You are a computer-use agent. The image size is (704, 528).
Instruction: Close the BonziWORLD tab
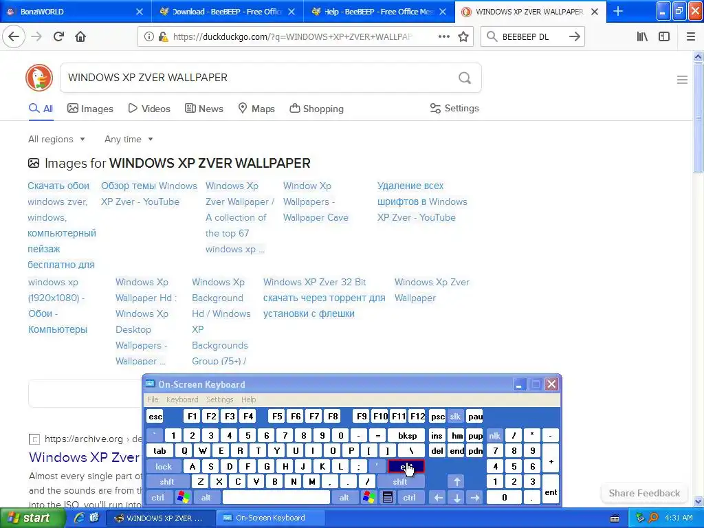140,12
